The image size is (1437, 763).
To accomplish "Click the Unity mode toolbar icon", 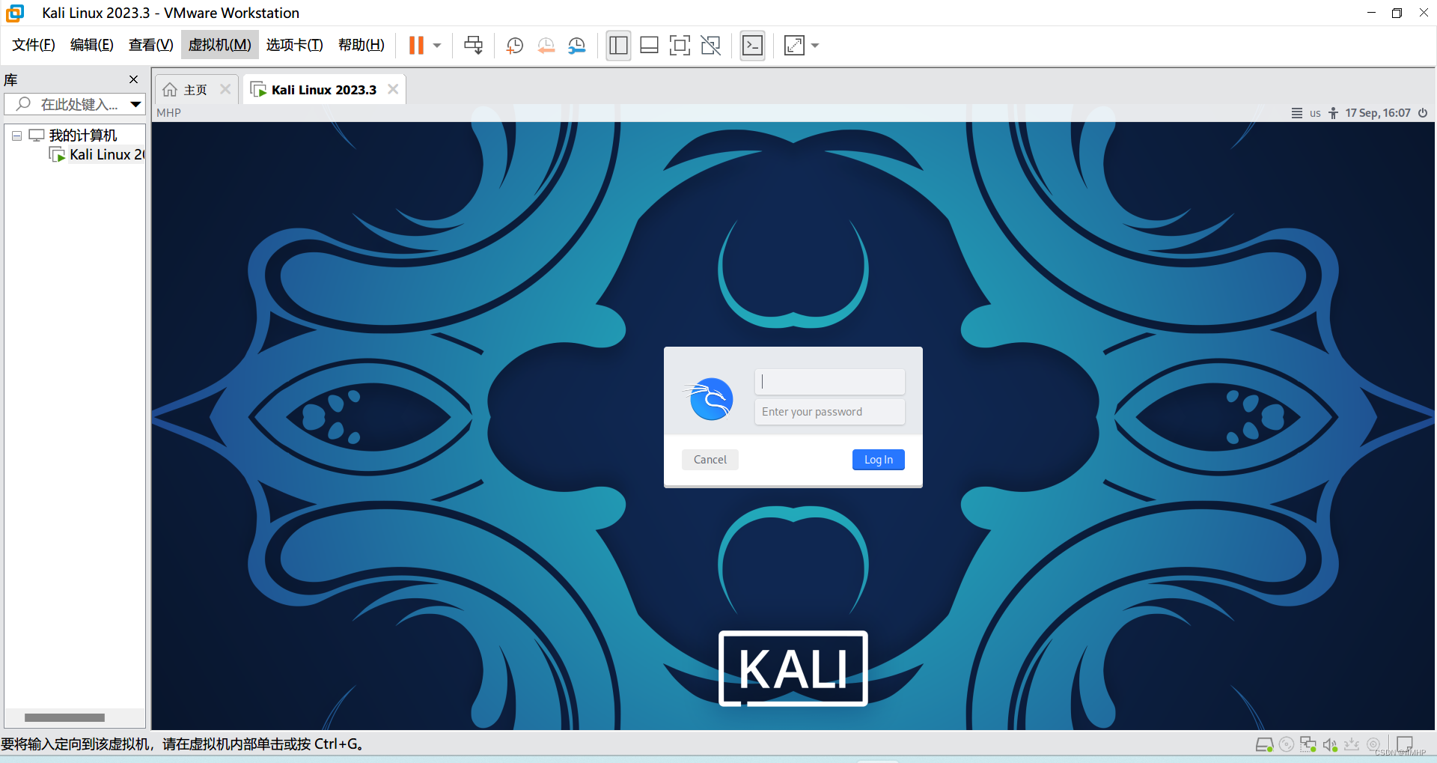I will pyautogui.click(x=710, y=46).
